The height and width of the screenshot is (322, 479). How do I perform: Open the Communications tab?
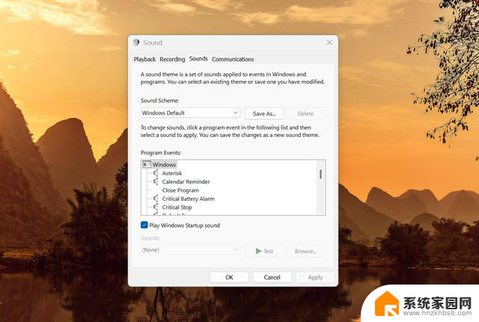point(233,59)
